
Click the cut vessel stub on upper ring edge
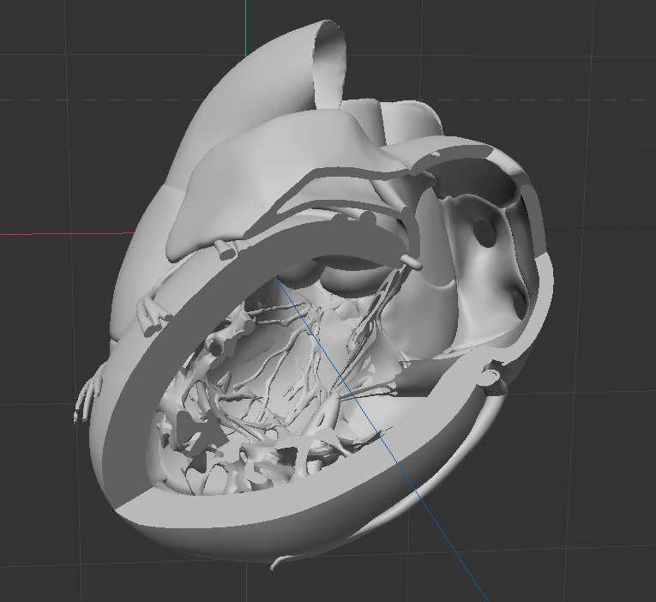[227, 250]
